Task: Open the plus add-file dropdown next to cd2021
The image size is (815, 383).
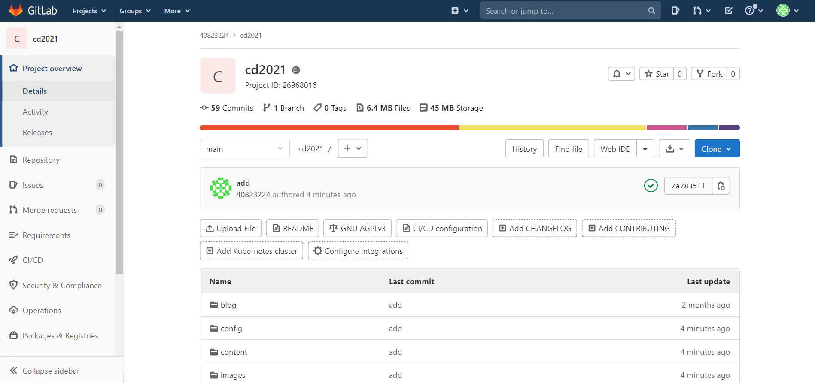Action: [353, 148]
